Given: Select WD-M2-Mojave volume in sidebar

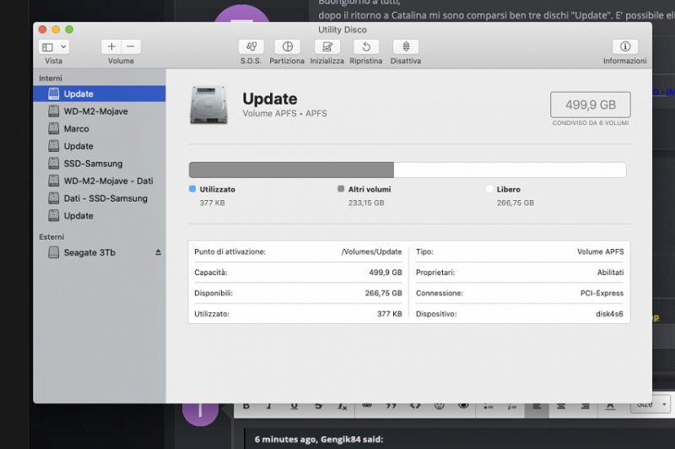Looking at the screenshot, I should [95, 111].
